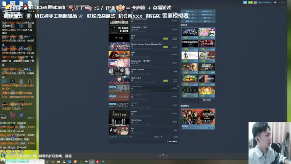Open CARRION tile in the sidebar

point(207,45)
